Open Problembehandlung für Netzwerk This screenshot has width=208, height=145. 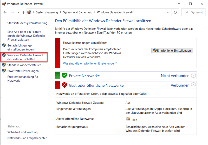click(23, 79)
